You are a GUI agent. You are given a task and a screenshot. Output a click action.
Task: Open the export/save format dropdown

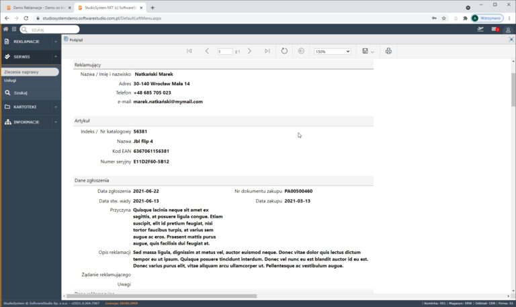(368, 51)
